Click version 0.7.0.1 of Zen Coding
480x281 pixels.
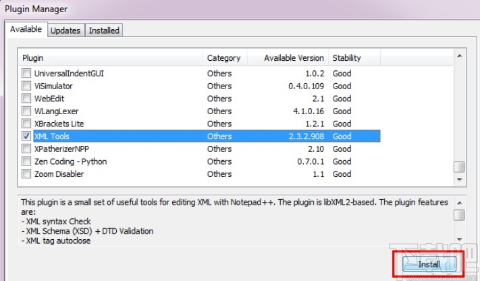click(311, 161)
